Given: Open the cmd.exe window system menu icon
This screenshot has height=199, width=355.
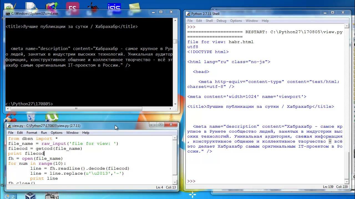Looking at the screenshot, I should pyautogui.click(x=8, y=13).
